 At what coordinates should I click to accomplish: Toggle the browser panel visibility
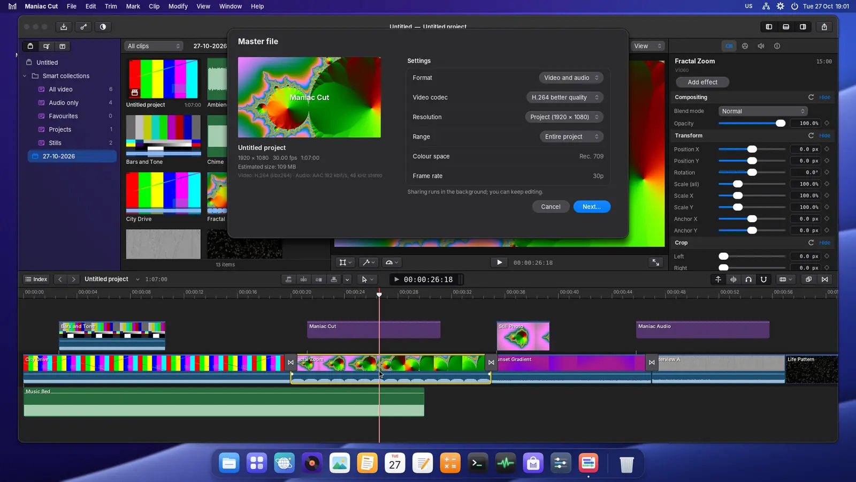pyautogui.click(x=769, y=27)
